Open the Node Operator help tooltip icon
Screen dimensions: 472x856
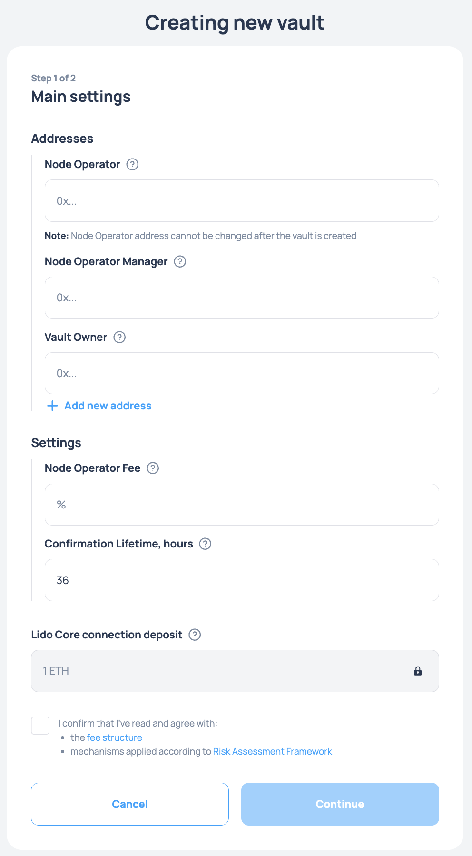[133, 164]
